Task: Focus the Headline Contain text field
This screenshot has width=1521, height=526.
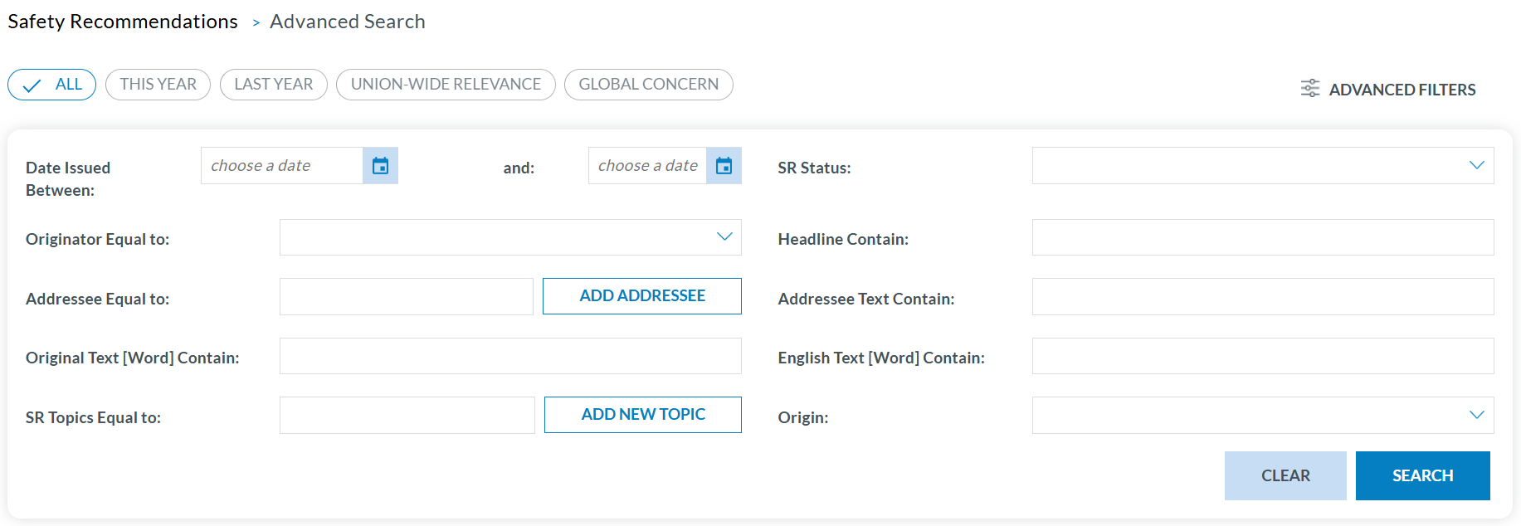Action: tap(1262, 237)
